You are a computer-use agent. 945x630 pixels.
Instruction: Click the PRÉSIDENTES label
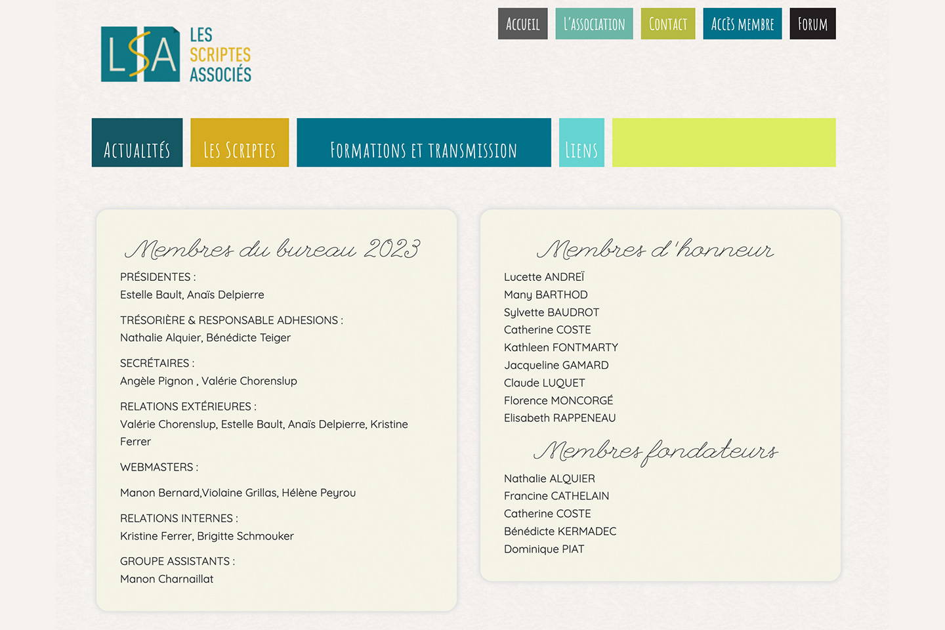tap(157, 277)
